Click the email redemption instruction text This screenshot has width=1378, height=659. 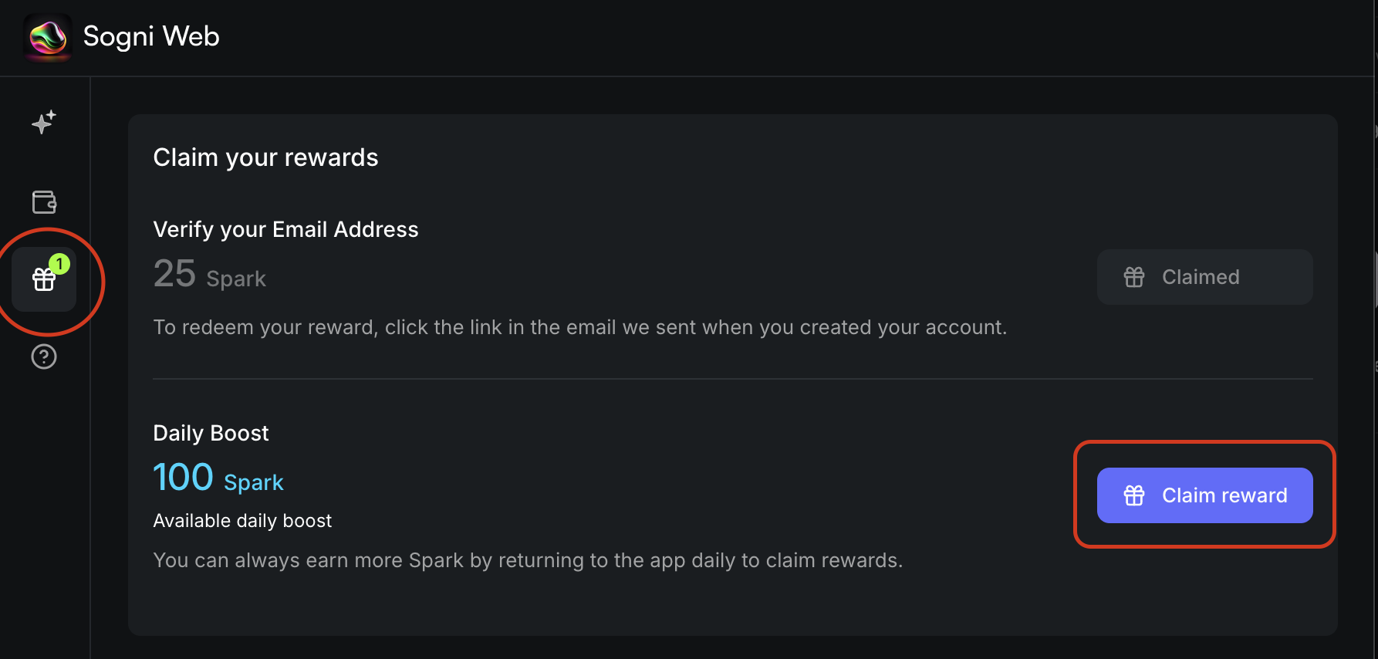(x=579, y=327)
